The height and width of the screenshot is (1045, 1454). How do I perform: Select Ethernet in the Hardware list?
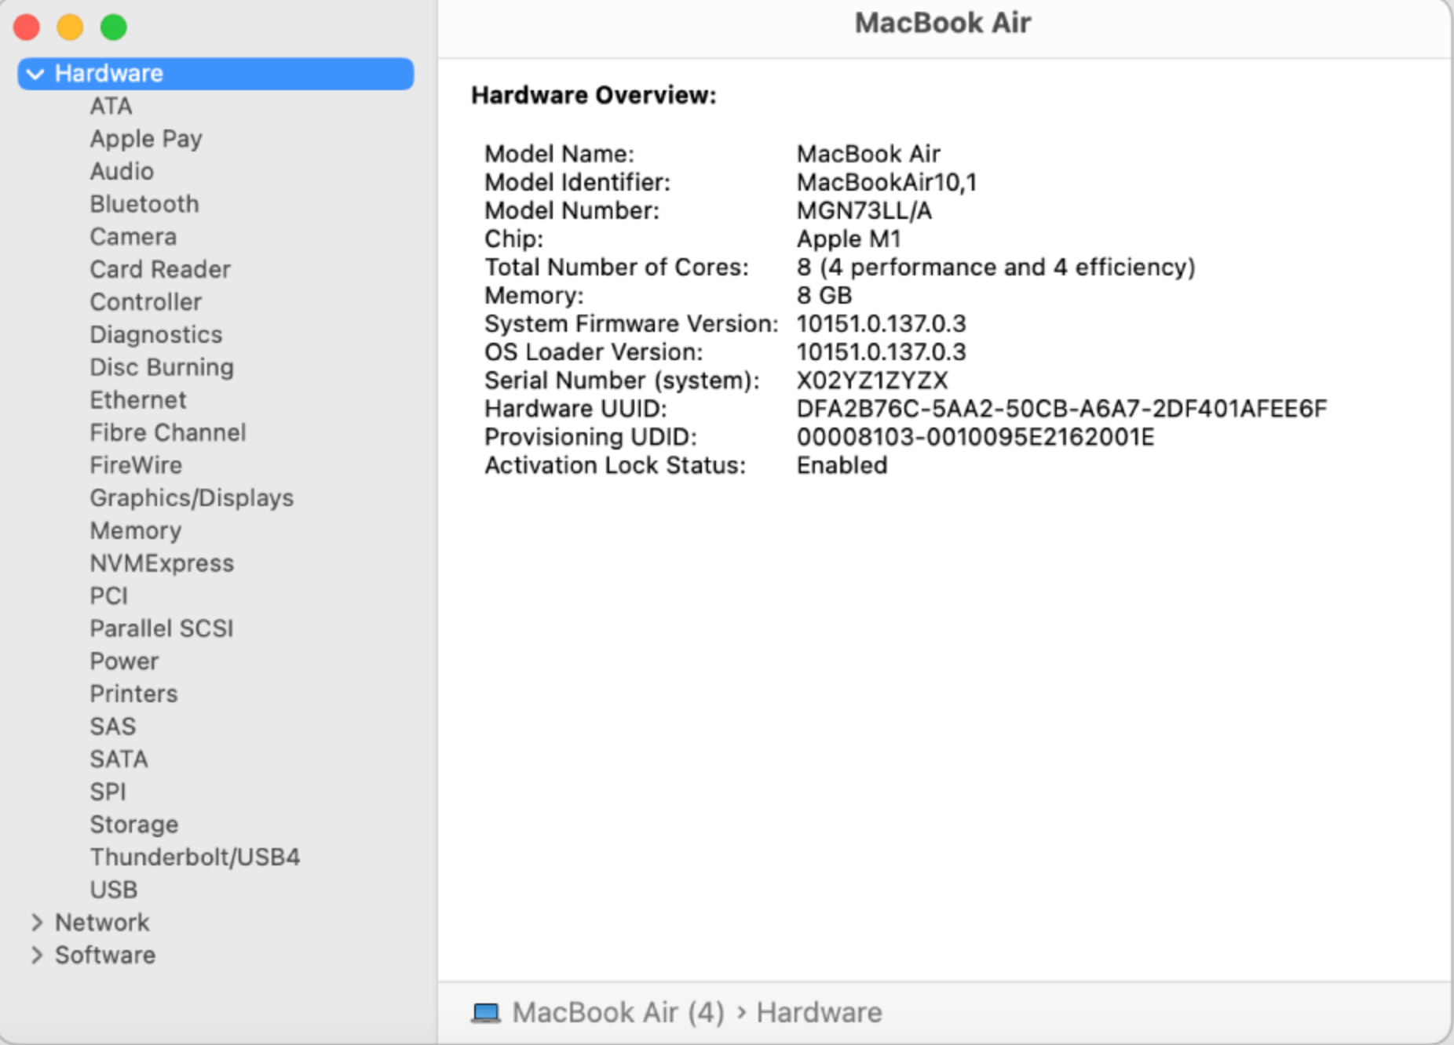[138, 399]
